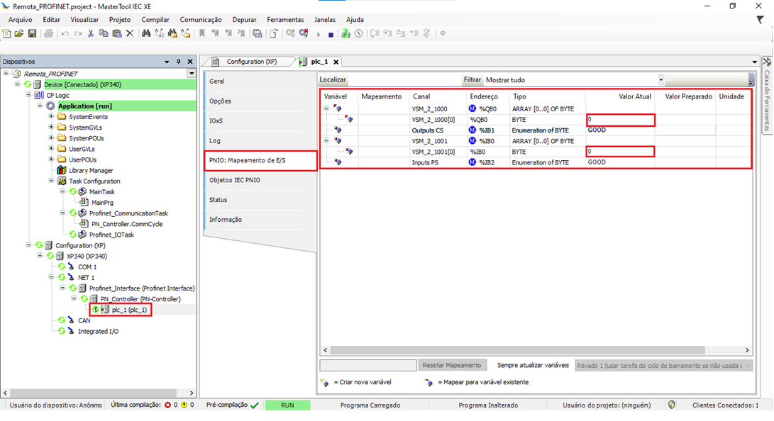Open the Filtrar 'Mostrar tudo' dropdown
This screenshot has height=421, width=774.
660,80
